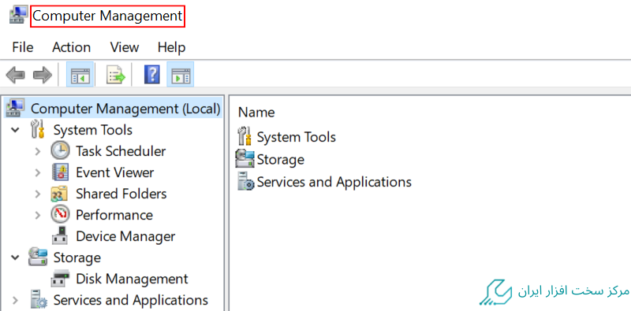Select Event Viewer in the tree
This screenshot has height=311, width=631.
click(x=114, y=172)
